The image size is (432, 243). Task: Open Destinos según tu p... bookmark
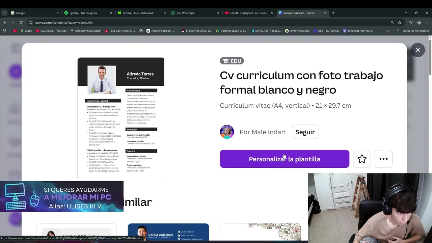click(231, 31)
